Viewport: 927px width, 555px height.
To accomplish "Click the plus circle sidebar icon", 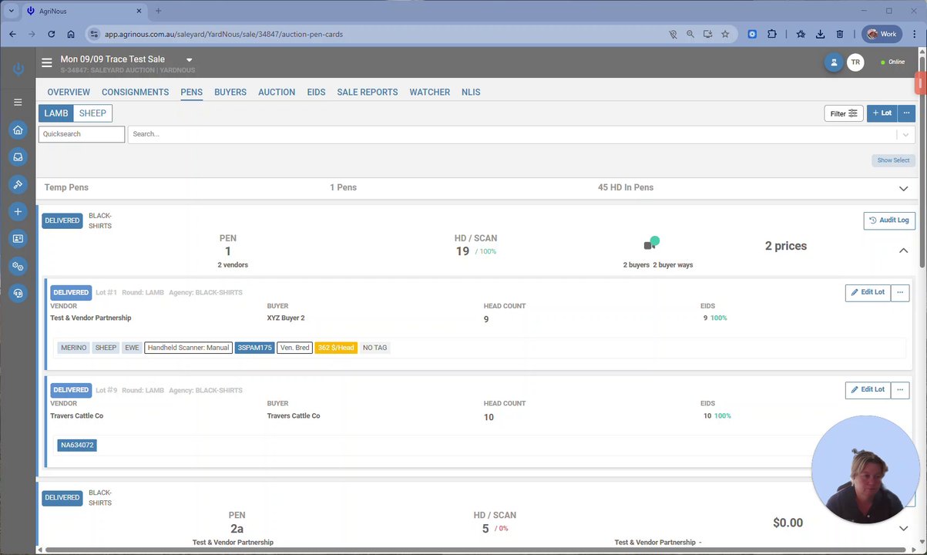I will click(x=18, y=211).
